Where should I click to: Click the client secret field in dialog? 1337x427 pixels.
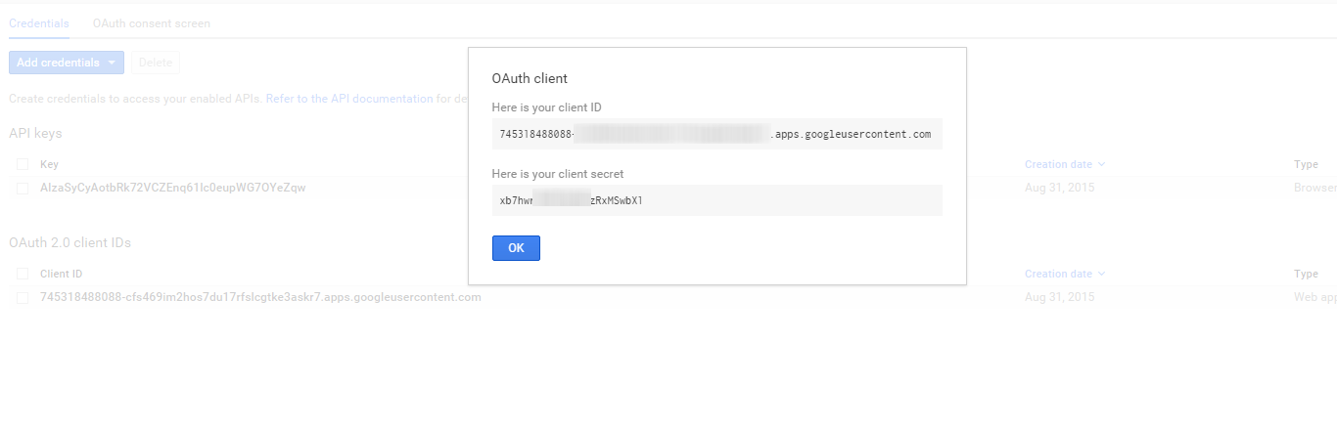coord(715,200)
